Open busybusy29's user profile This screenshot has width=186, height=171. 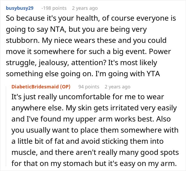(20, 8)
